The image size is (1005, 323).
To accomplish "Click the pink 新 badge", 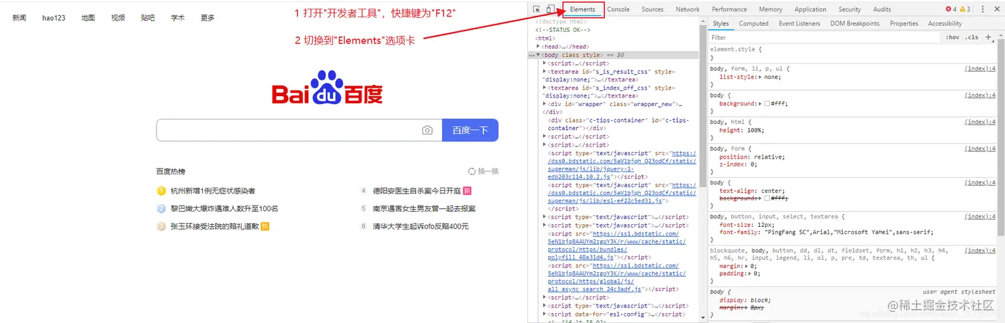I will pyautogui.click(x=467, y=190).
